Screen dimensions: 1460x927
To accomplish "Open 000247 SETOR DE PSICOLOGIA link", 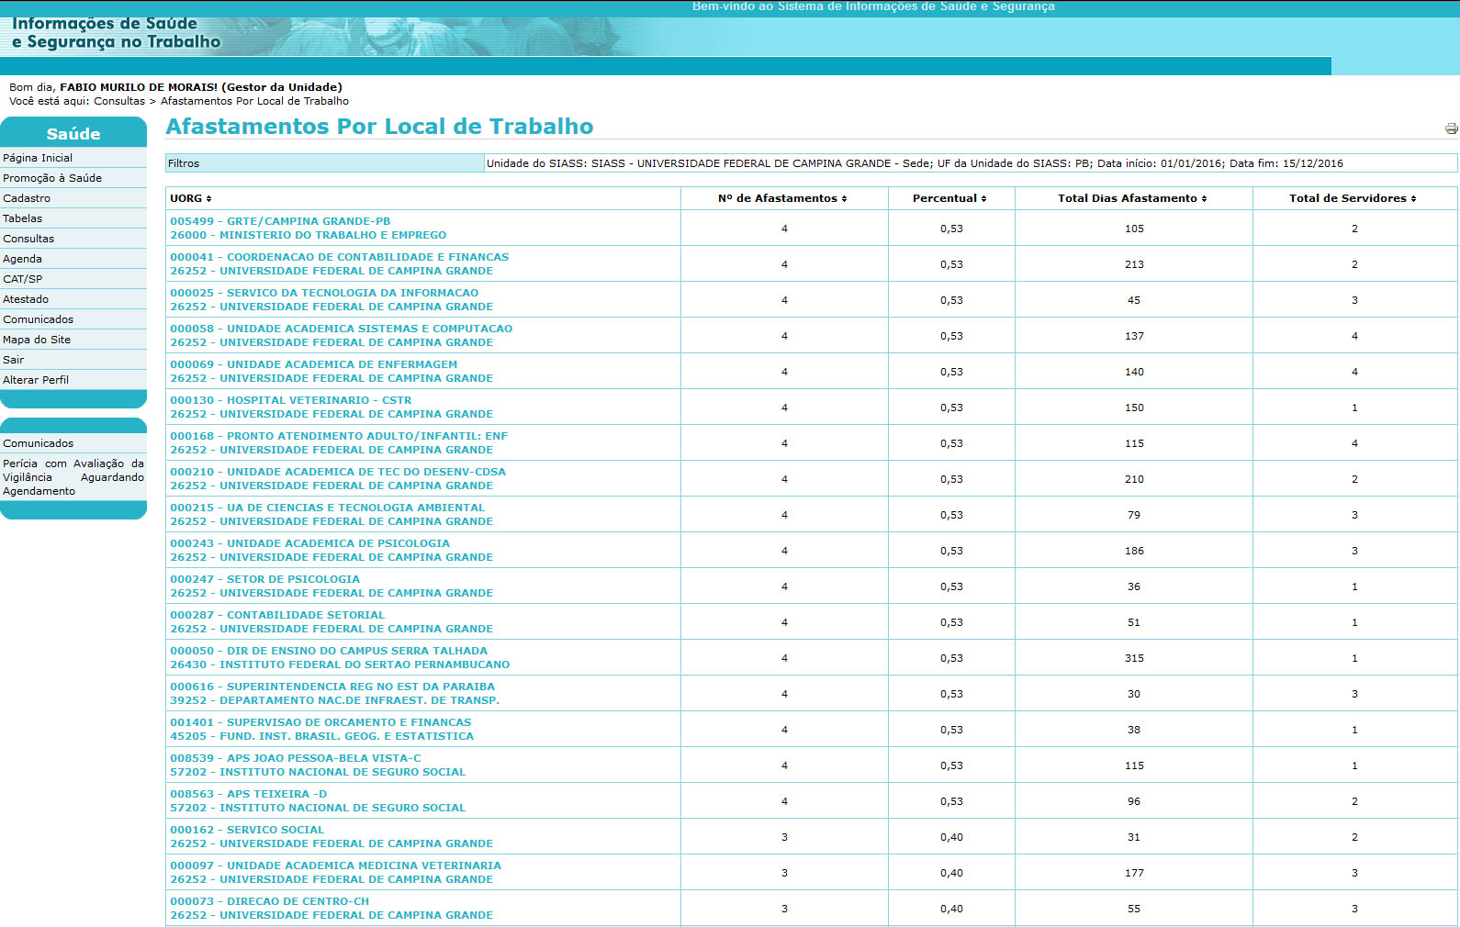I will 264,579.
